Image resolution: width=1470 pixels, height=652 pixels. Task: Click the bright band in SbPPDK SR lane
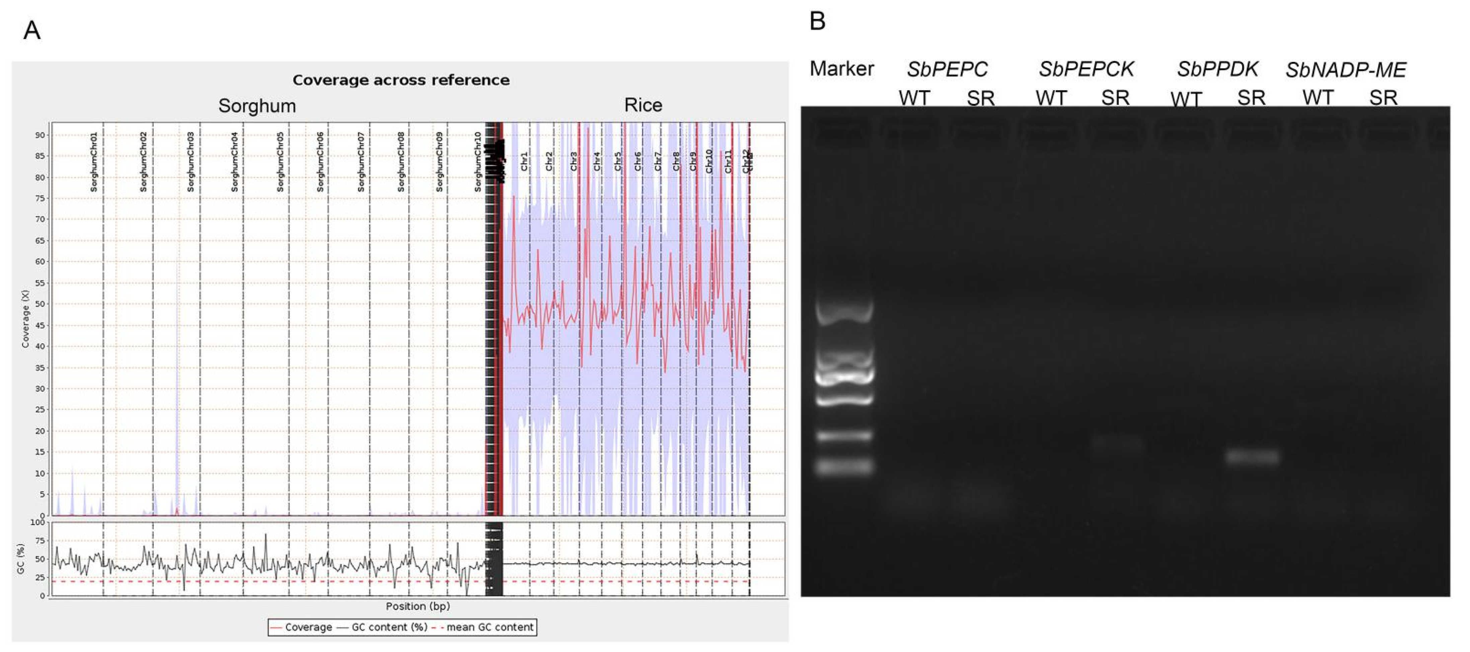click(x=1253, y=457)
